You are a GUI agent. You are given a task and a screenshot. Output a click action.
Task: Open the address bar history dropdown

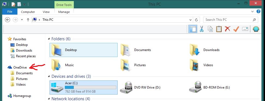[190, 20]
